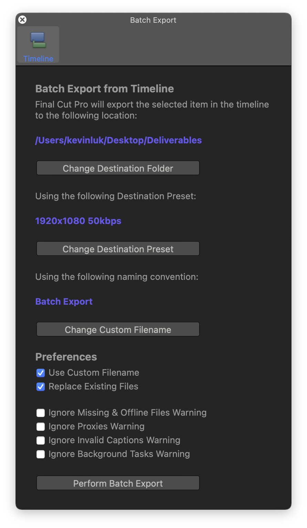
Task: Open Change Destination Folder
Action: click(x=118, y=168)
